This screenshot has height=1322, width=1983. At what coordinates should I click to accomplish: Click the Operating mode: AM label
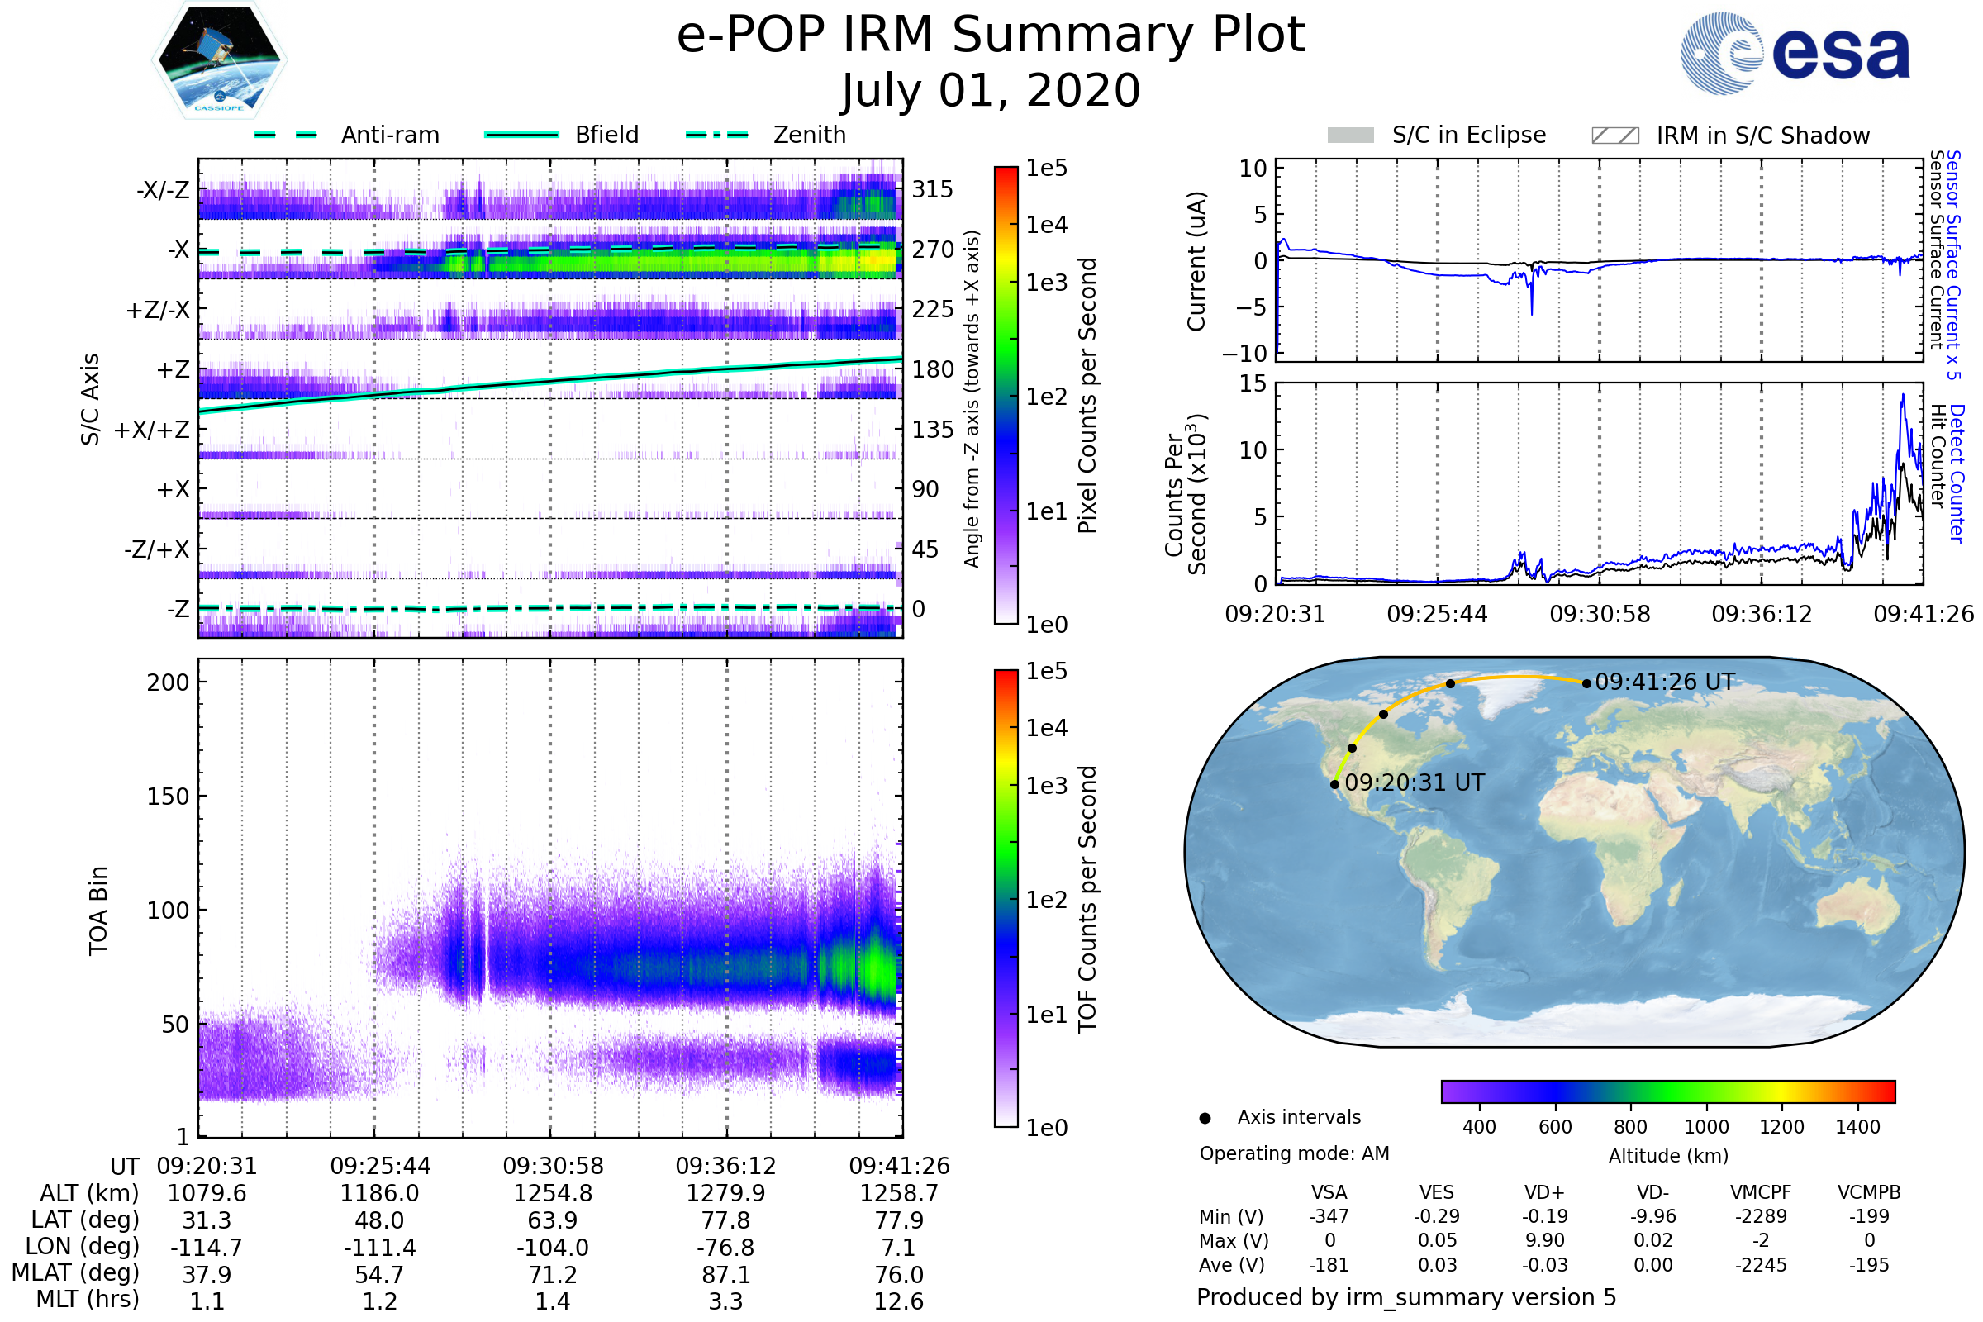click(x=1294, y=1153)
